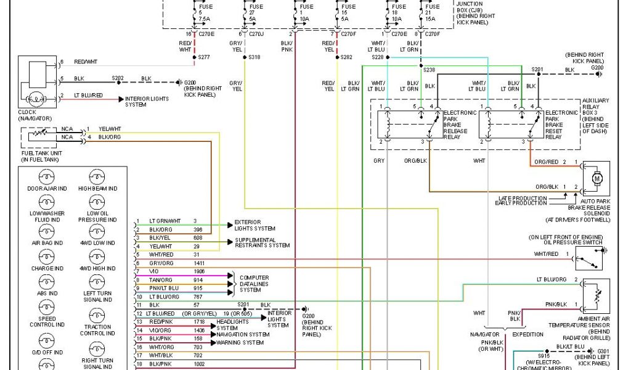The image size is (631, 370).
Task: Select the High Beam indicator lamp symbol
Action: pos(97,177)
